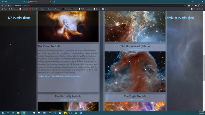Bookmark this page with the star icon
205x115 pixels.
pos(184,6)
